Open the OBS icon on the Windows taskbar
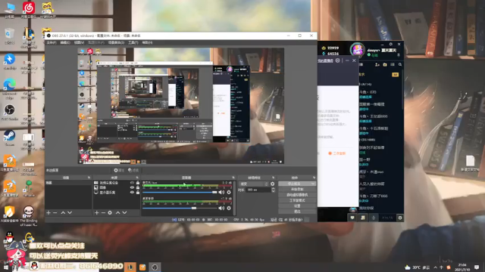The width and height of the screenshot is (485, 272). (155, 267)
